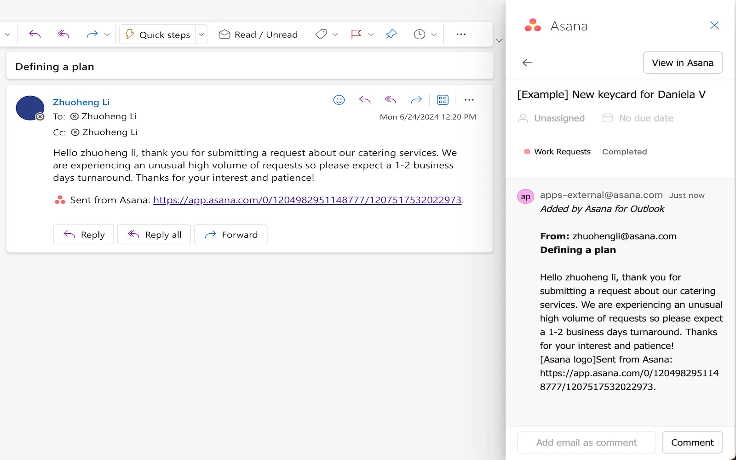Image resolution: width=736 pixels, height=460 pixels.
Task: Open the Asana task link in email body
Action: 307,200
